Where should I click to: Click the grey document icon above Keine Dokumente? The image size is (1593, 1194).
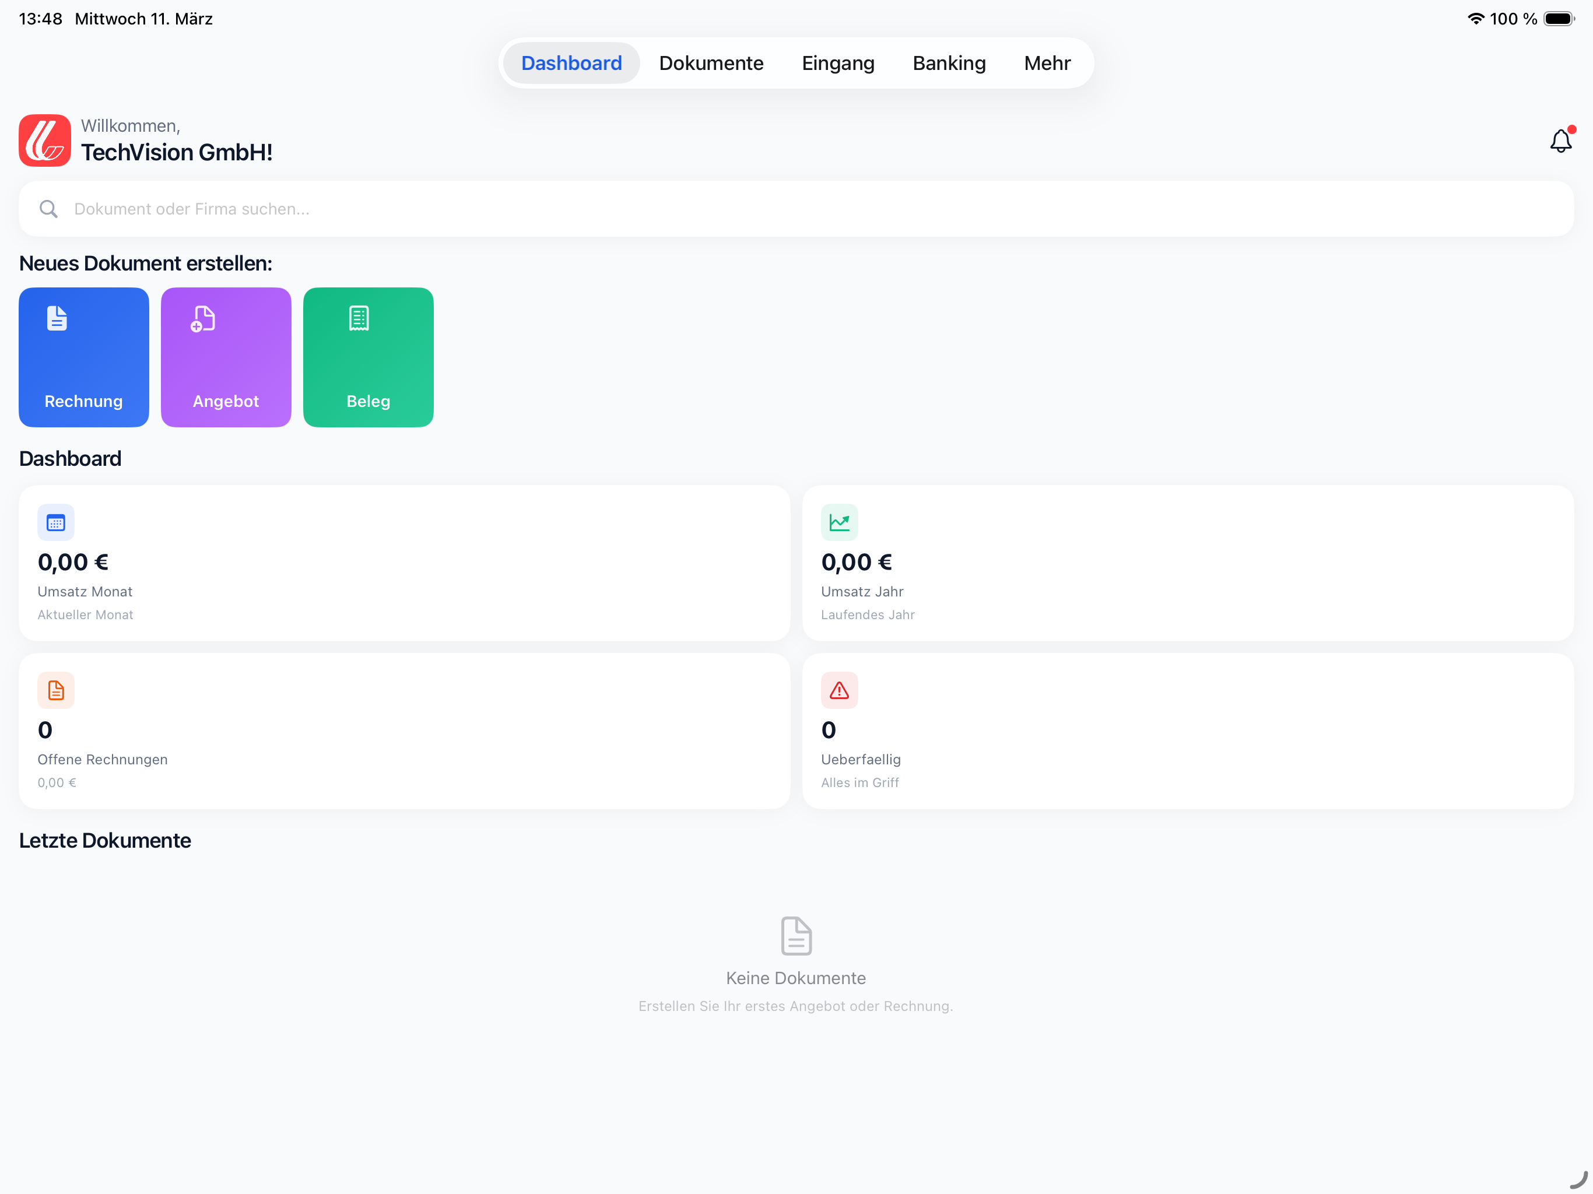[797, 936]
